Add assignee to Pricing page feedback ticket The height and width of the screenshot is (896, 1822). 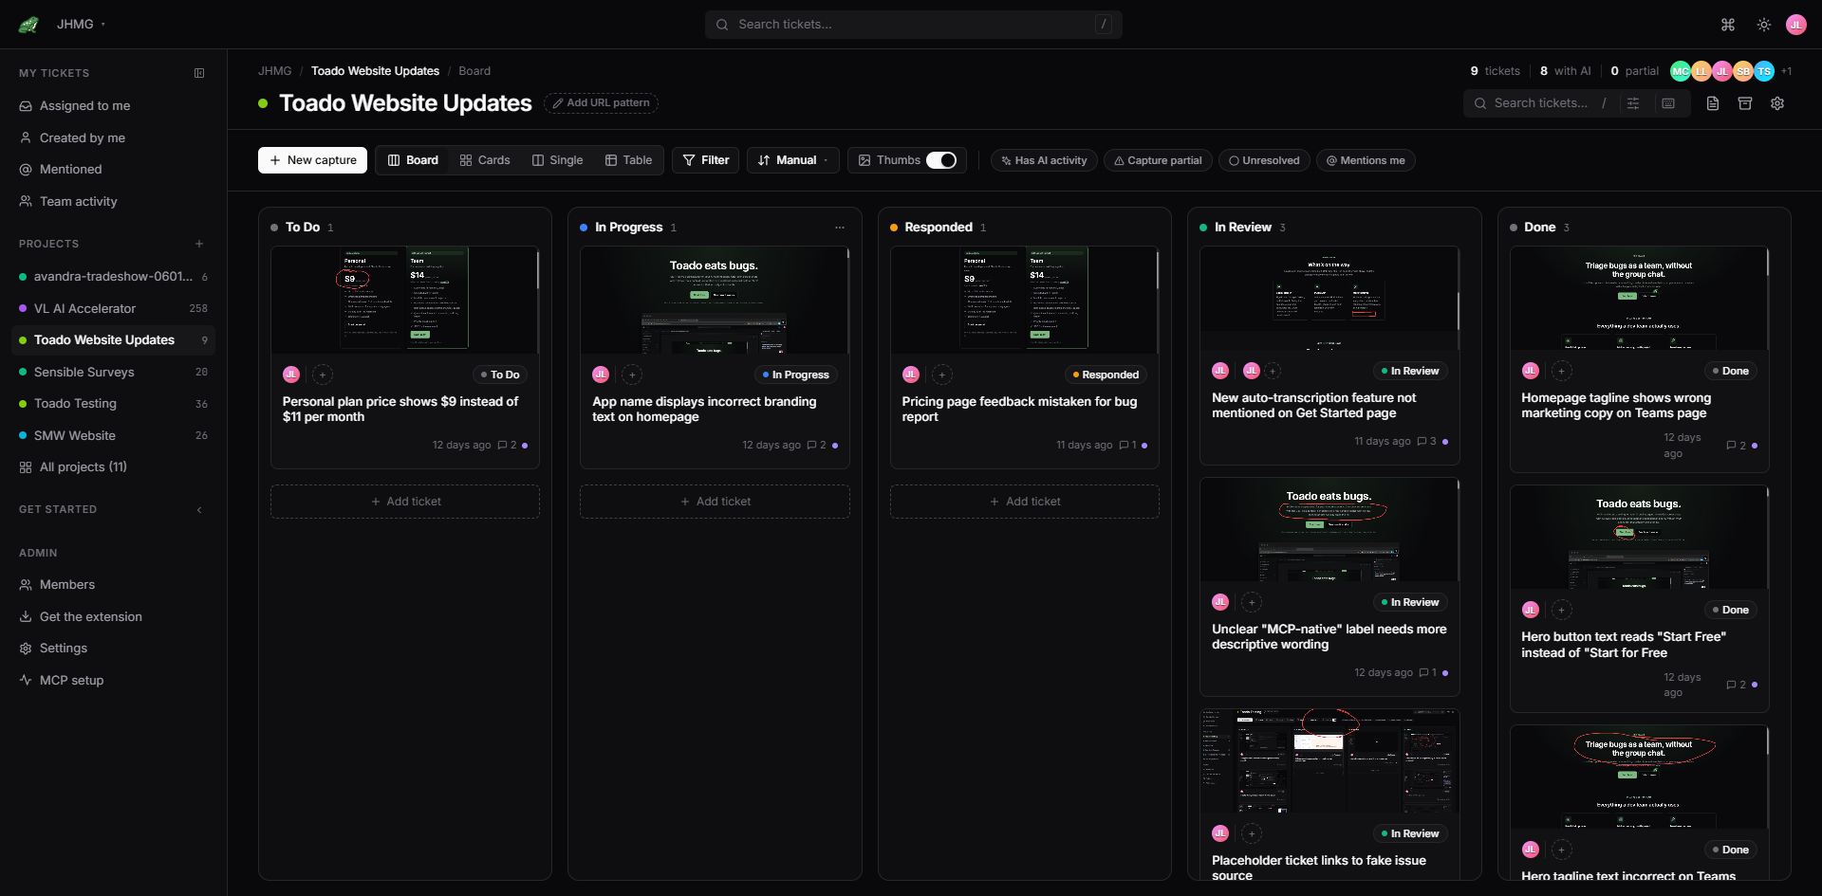click(x=942, y=375)
